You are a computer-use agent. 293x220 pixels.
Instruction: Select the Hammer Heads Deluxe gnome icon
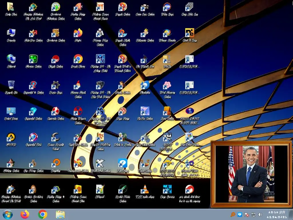[78, 89]
